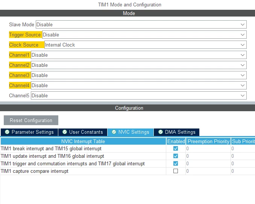Select preemption priority for TIM1 capture compare
The width and height of the screenshot is (255, 204).
[208, 171]
